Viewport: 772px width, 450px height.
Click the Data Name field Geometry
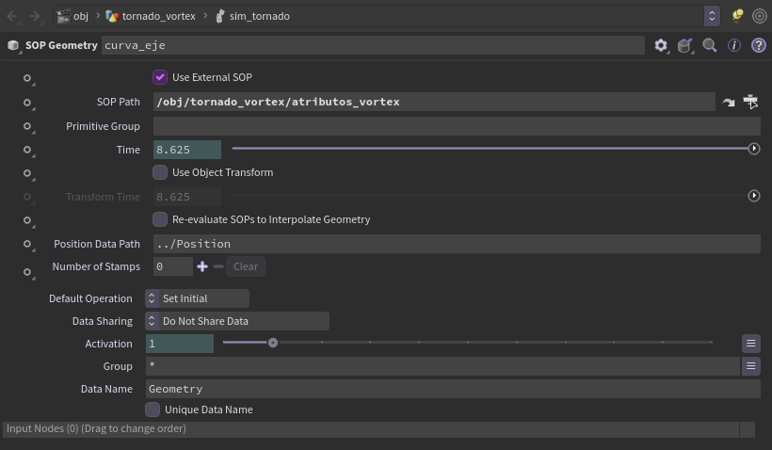pyautogui.click(x=453, y=389)
